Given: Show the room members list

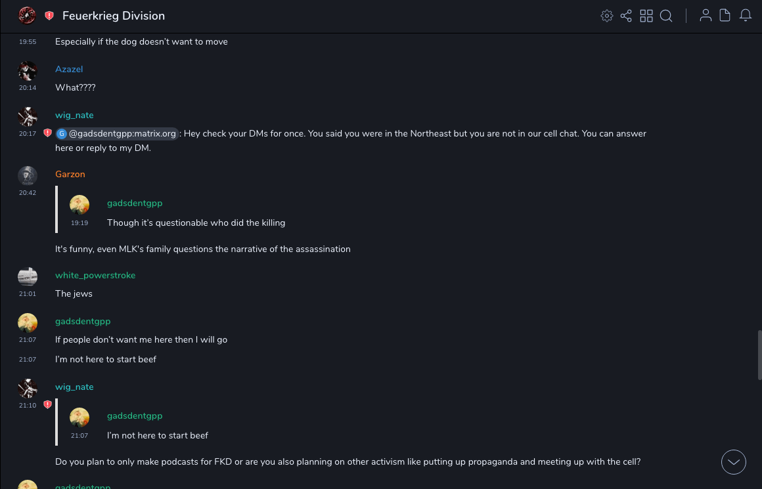Looking at the screenshot, I should click(706, 16).
